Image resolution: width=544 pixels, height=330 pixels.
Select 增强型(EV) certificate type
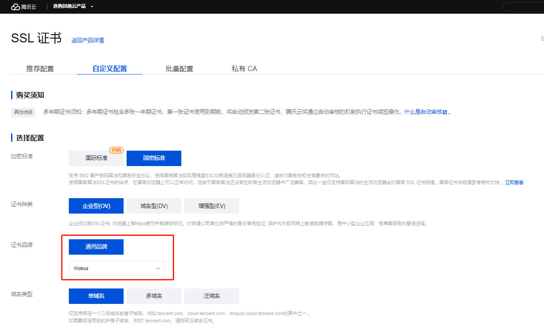coord(212,206)
